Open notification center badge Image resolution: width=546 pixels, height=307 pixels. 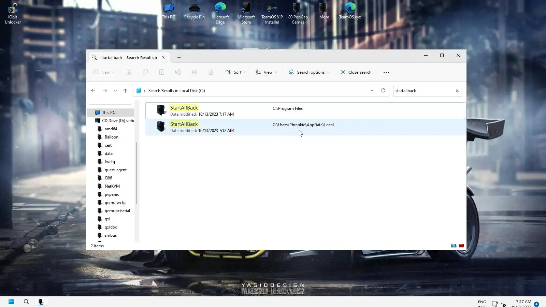tap(536, 304)
